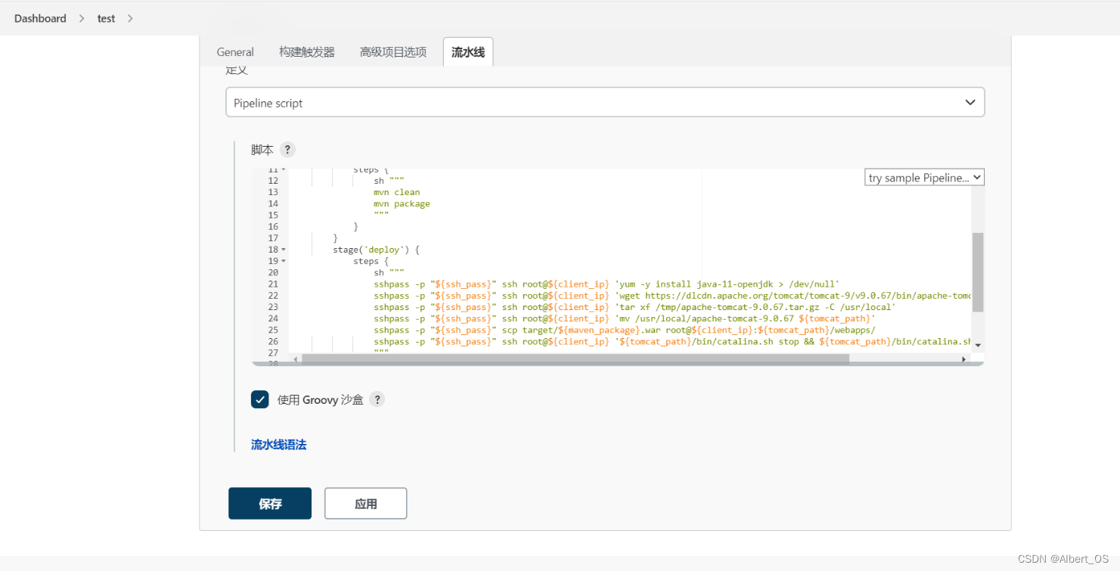Select the 流水线 tab

coord(468,52)
